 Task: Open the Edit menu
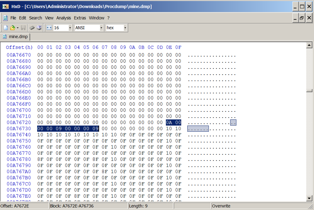tap(22, 18)
